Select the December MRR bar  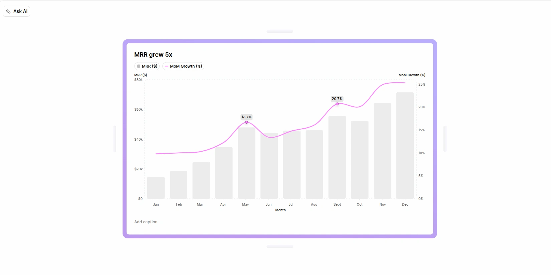(x=405, y=146)
